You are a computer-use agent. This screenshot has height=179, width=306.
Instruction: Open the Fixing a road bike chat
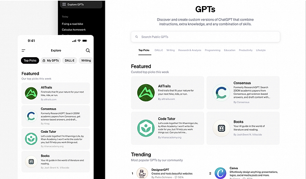coord(73,24)
